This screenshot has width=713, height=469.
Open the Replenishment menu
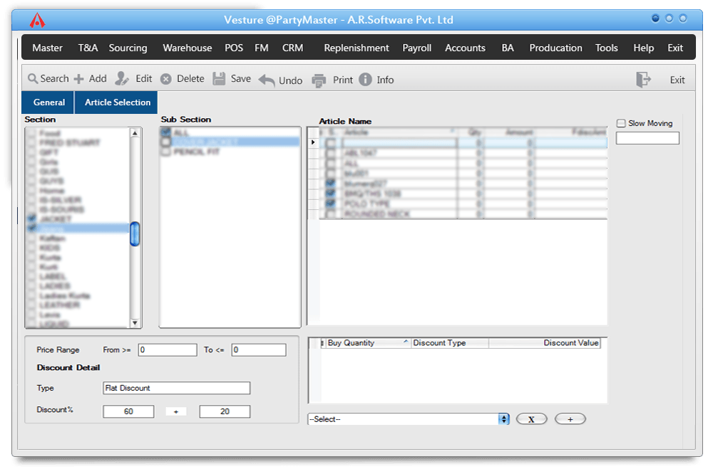pyautogui.click(x=356, y=48)
